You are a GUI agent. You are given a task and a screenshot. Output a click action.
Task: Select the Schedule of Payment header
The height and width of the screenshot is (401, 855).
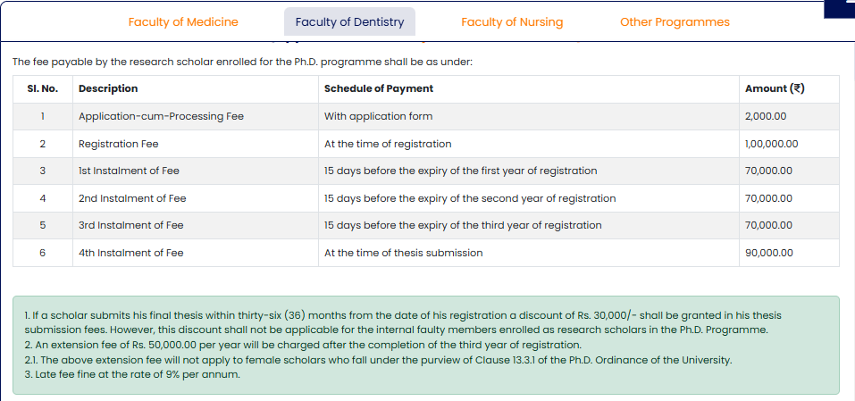coord(379,88)
